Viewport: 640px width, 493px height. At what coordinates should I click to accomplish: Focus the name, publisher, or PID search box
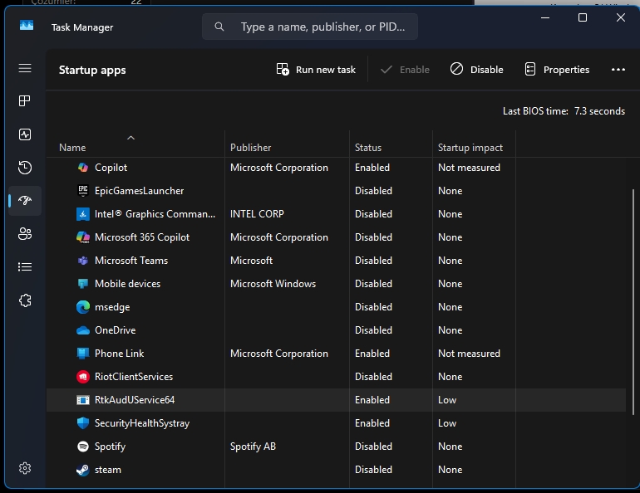coord(310,27)
